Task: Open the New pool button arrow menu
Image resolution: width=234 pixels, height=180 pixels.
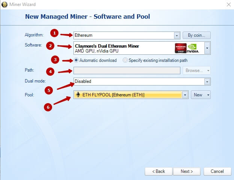Action: pos(208,95)
